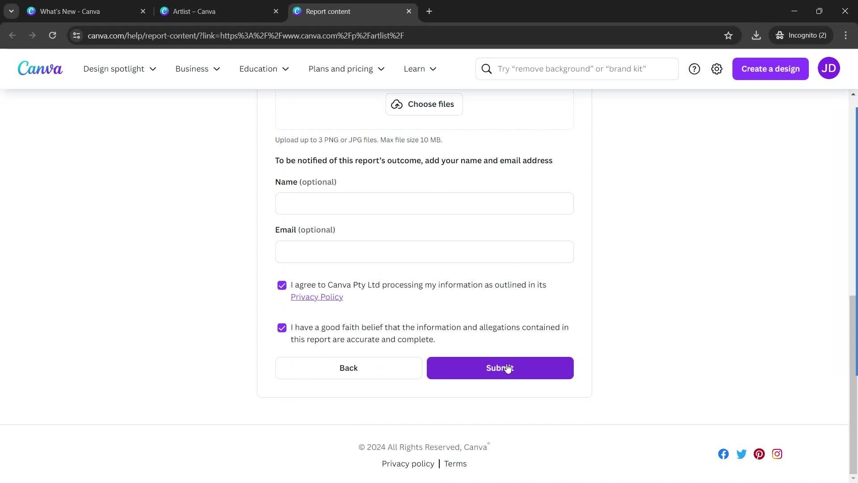The height and width of the screenshot is (483, 858).
Task: Click the Privacy Policy hyperlink
Action: [317, 297]
